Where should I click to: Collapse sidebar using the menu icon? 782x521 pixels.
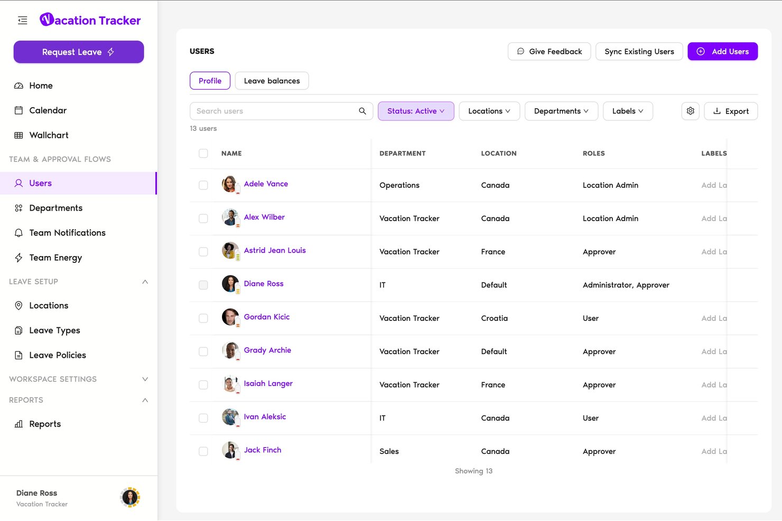[22, 21]
